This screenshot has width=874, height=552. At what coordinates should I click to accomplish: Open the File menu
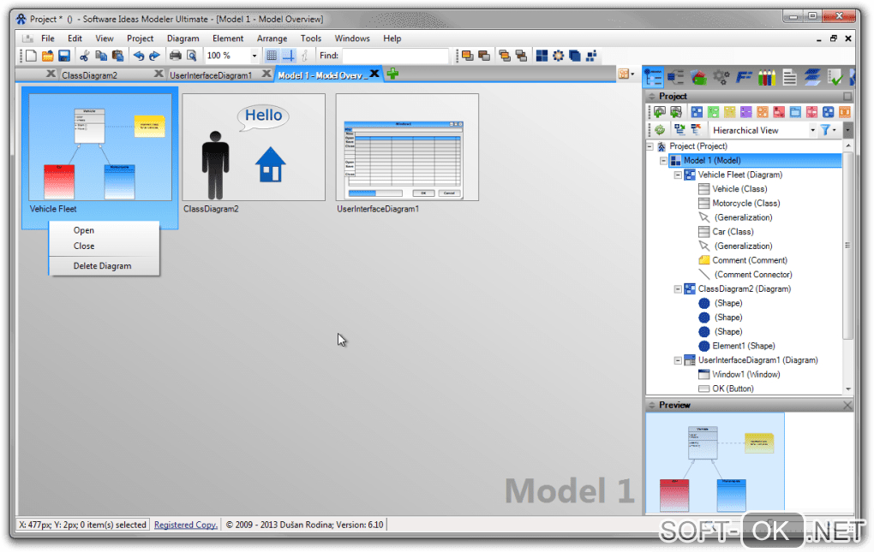click(48, 39)
